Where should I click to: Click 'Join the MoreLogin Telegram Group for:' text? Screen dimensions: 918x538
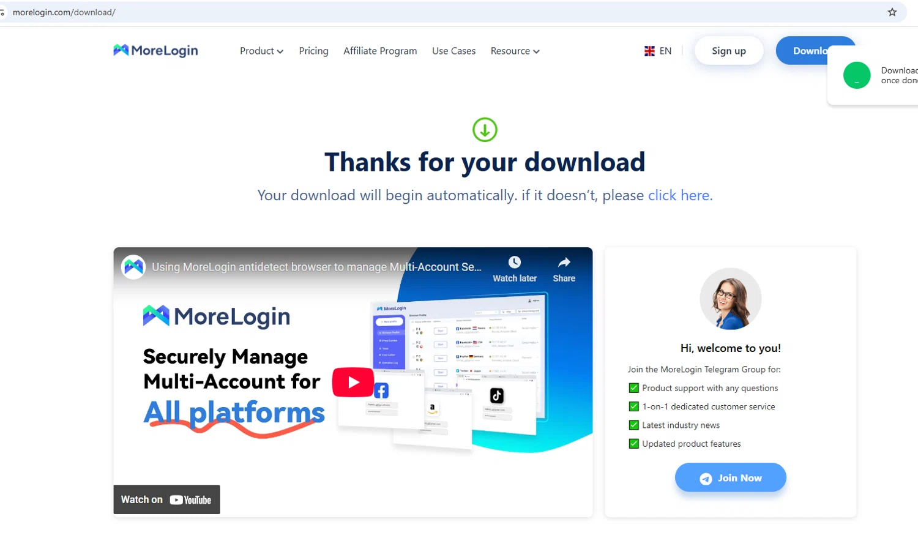coord(704,370)
